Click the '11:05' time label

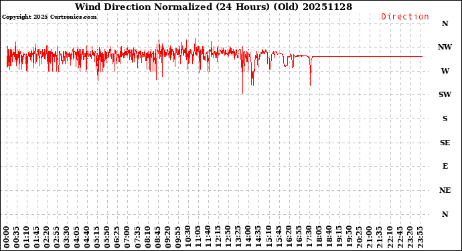tap(198, 238)
